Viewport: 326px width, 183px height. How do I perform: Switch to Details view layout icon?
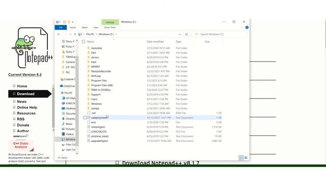(x=241, y=158)
